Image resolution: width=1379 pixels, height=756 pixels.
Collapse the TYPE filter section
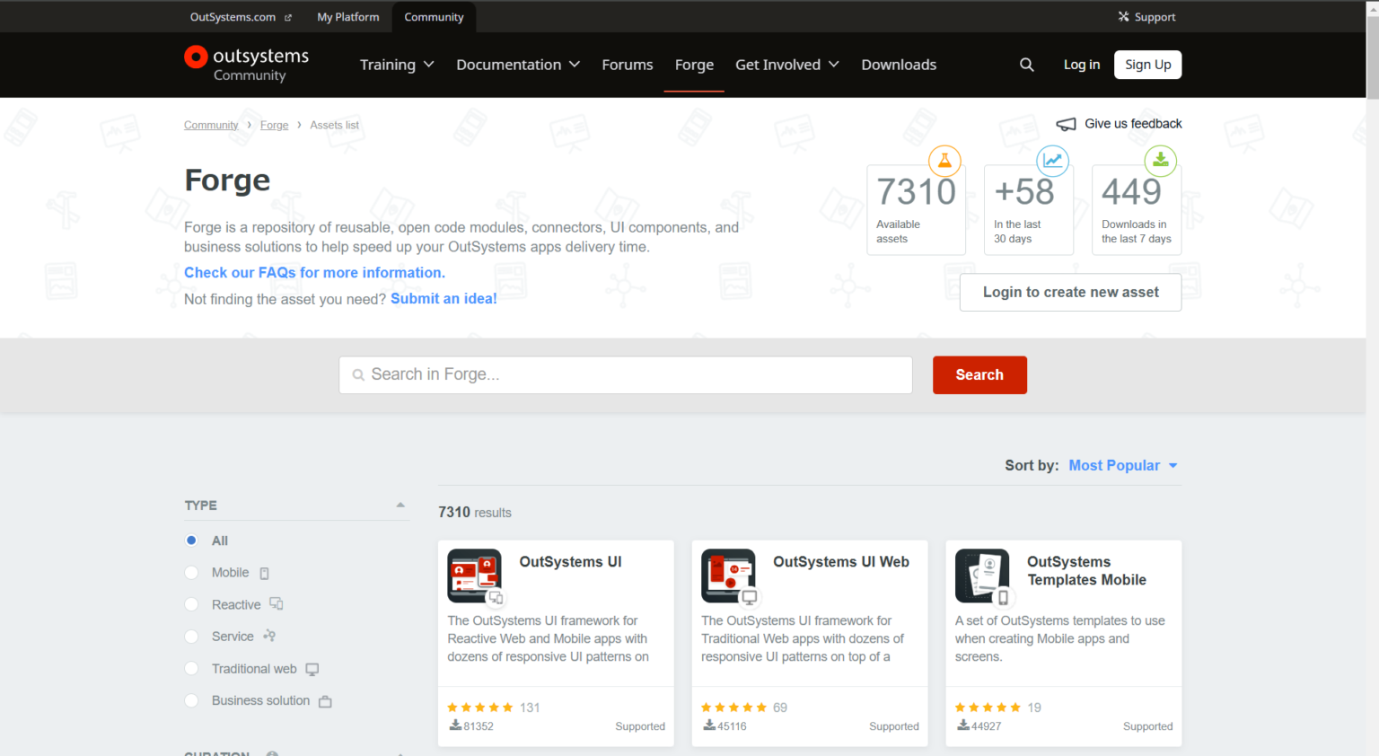pos(400,505)
